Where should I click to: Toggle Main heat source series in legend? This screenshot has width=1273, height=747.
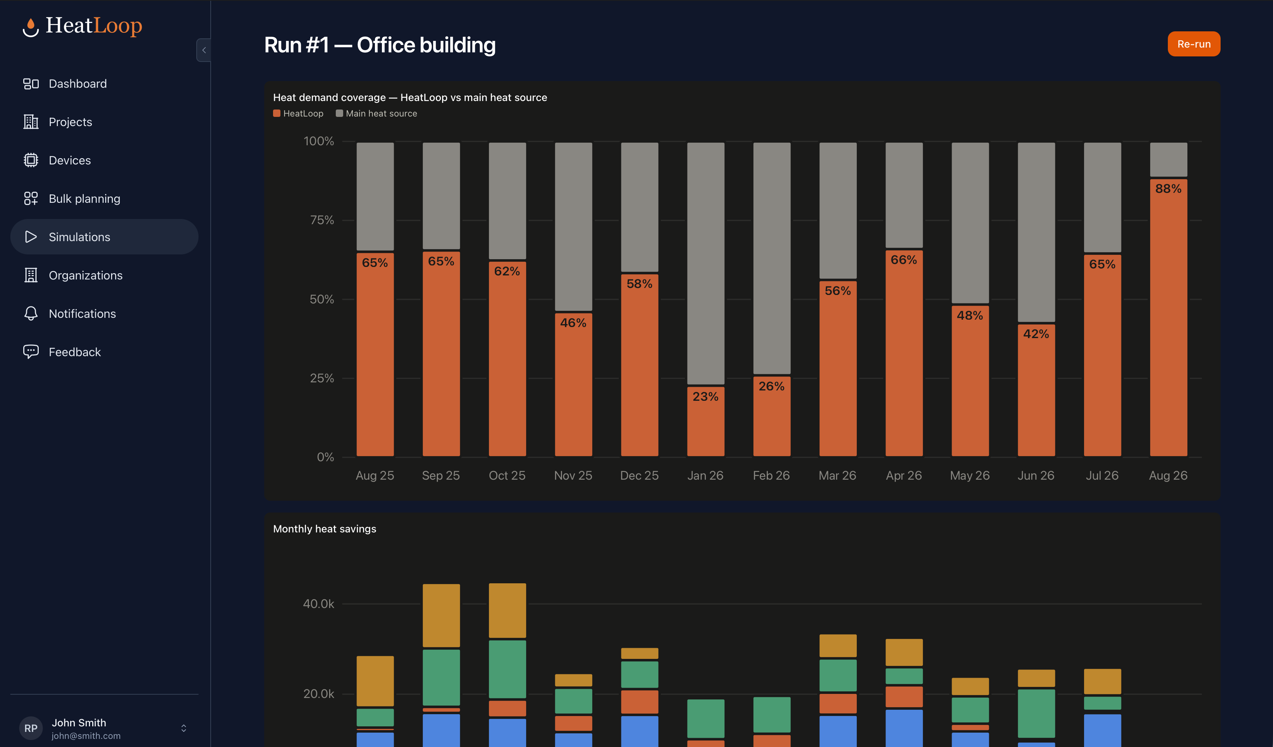[376, 114]
